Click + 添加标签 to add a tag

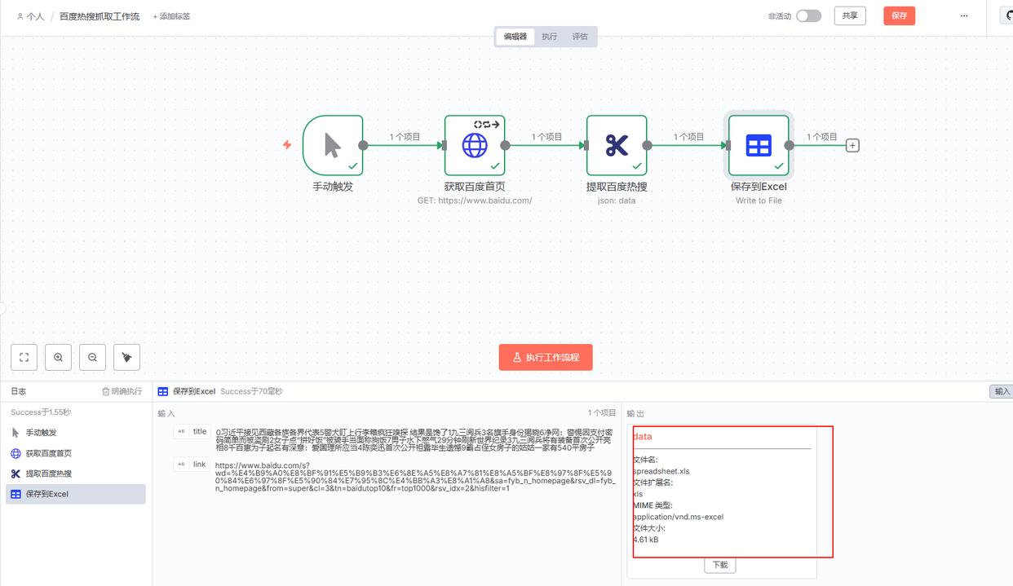171,16
